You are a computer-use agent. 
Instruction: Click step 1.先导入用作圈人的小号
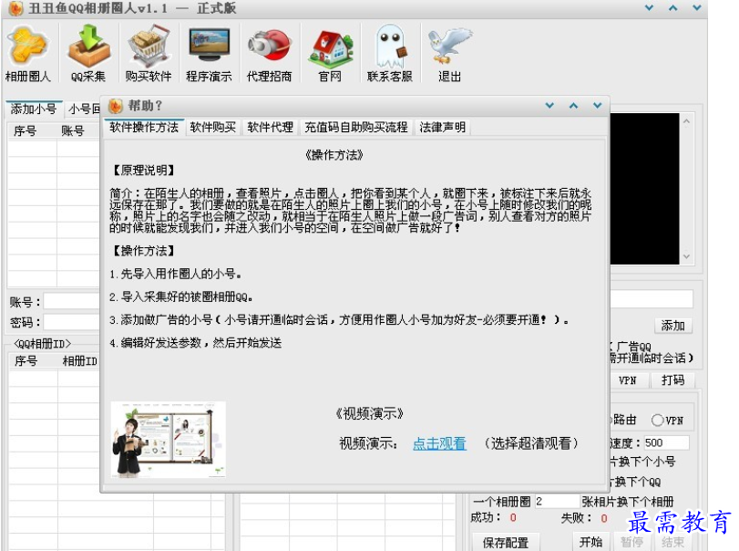(x=175, y=274)
